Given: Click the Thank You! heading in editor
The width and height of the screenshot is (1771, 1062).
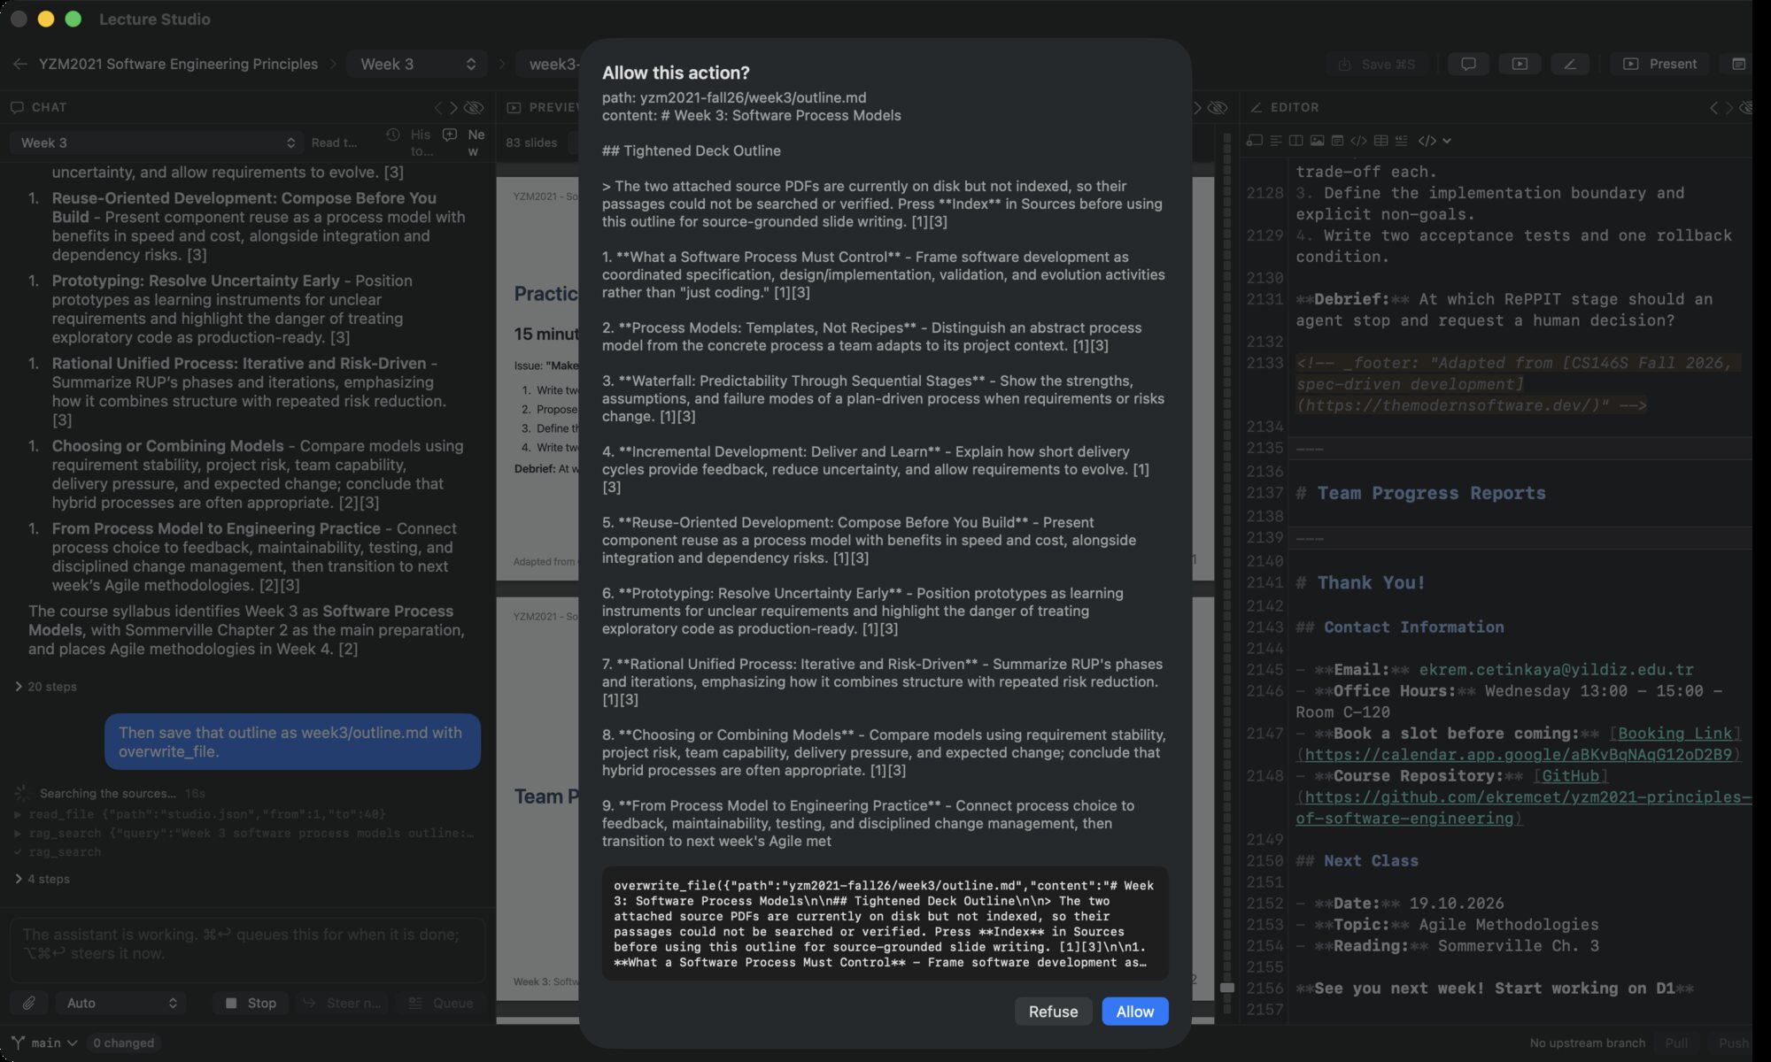Looking at the screenshot, I should point(1361,582).
